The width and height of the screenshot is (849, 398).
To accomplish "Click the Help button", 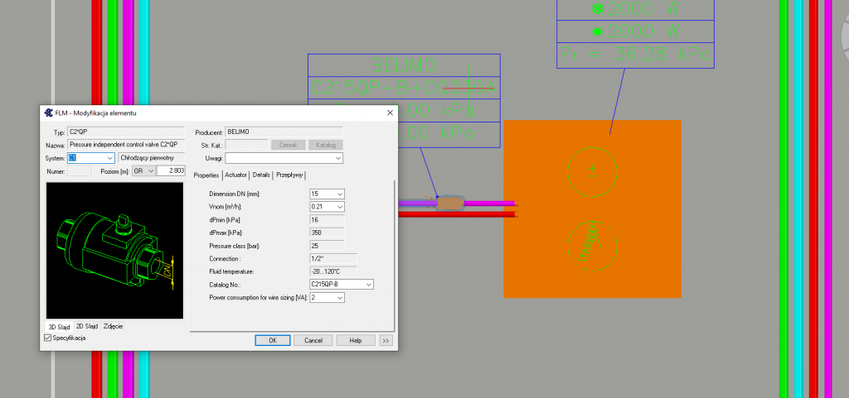I will (x=355, y=340).
